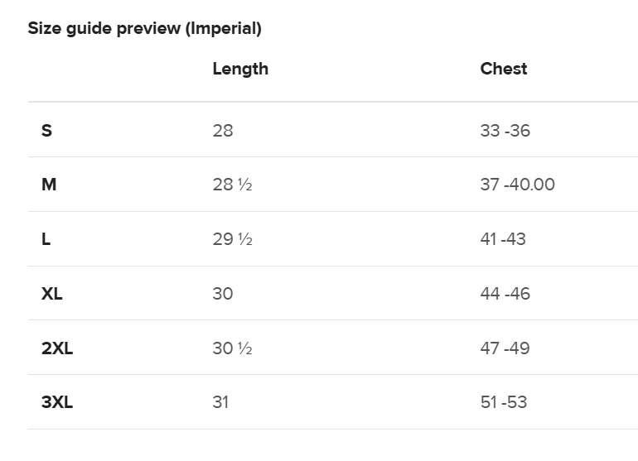Select the 44 -46 chest value

505,294
